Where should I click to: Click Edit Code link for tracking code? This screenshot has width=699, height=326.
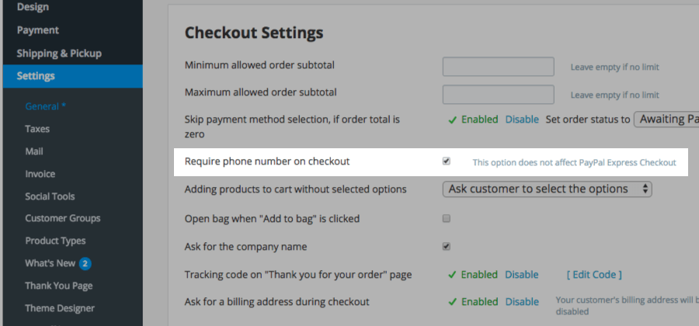[594, 275]
